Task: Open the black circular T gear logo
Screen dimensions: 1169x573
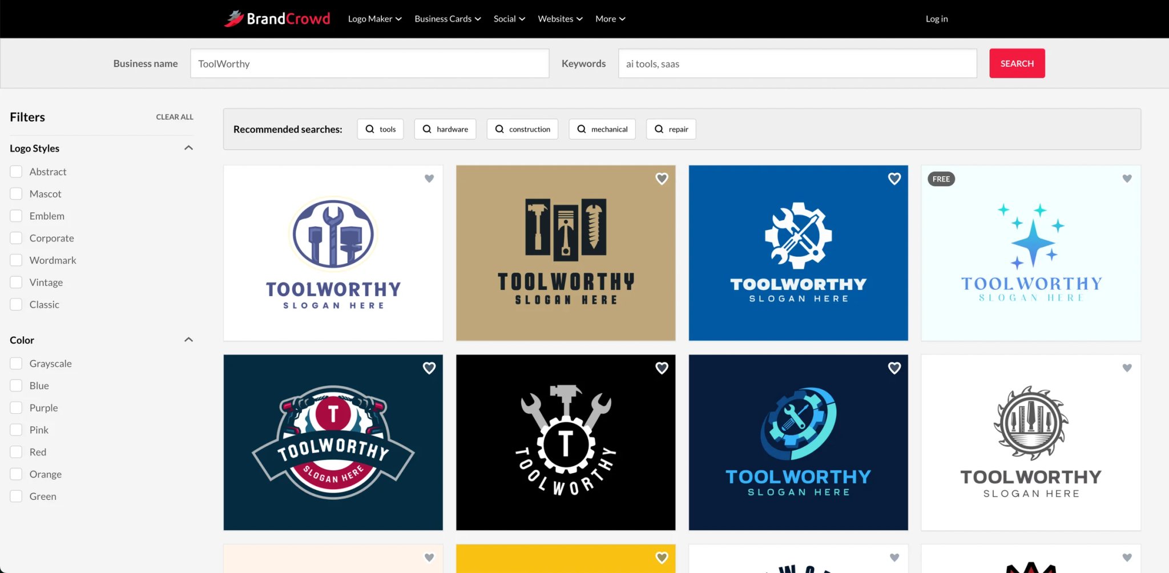Action: point(566,443)
